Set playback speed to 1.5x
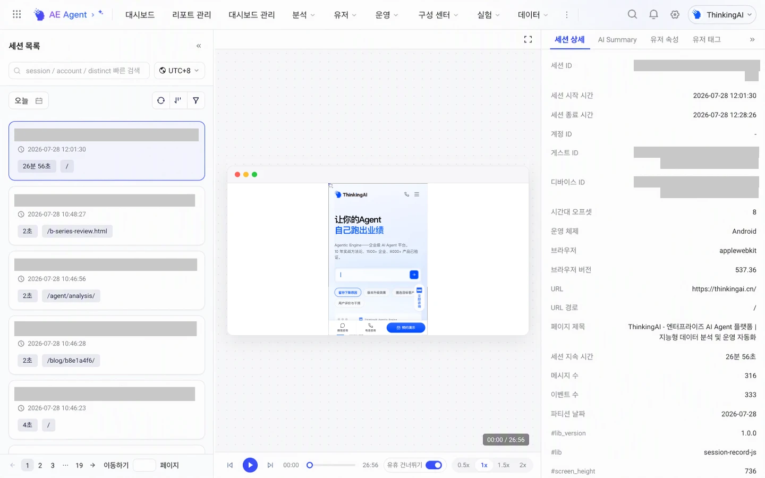The height and width of the screenshot is (478, 765). coord(504,465)
